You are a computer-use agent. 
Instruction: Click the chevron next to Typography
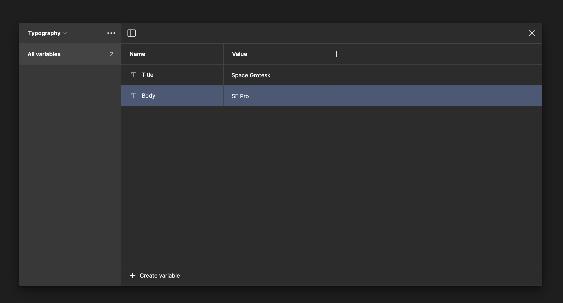click(65, 33)
